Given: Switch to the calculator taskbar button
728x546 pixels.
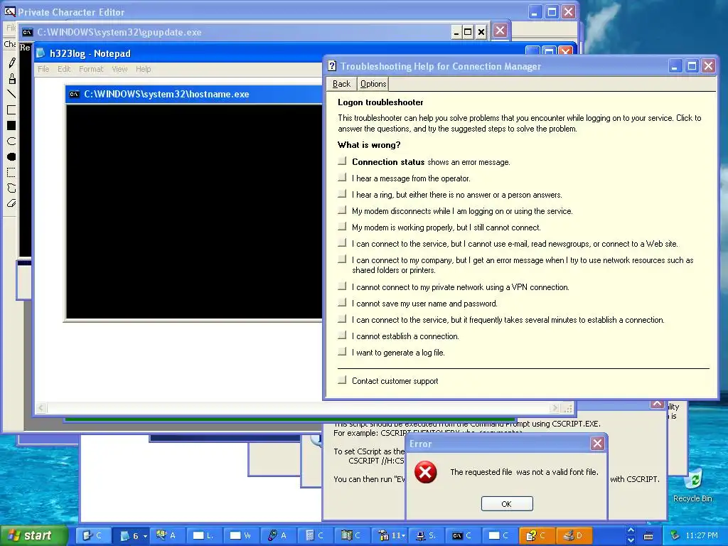Looking at the screenshot, I should click(315, 536).
